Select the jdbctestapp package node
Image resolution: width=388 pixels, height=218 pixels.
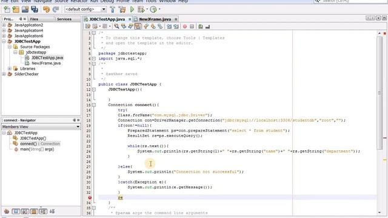coord(36,52)
